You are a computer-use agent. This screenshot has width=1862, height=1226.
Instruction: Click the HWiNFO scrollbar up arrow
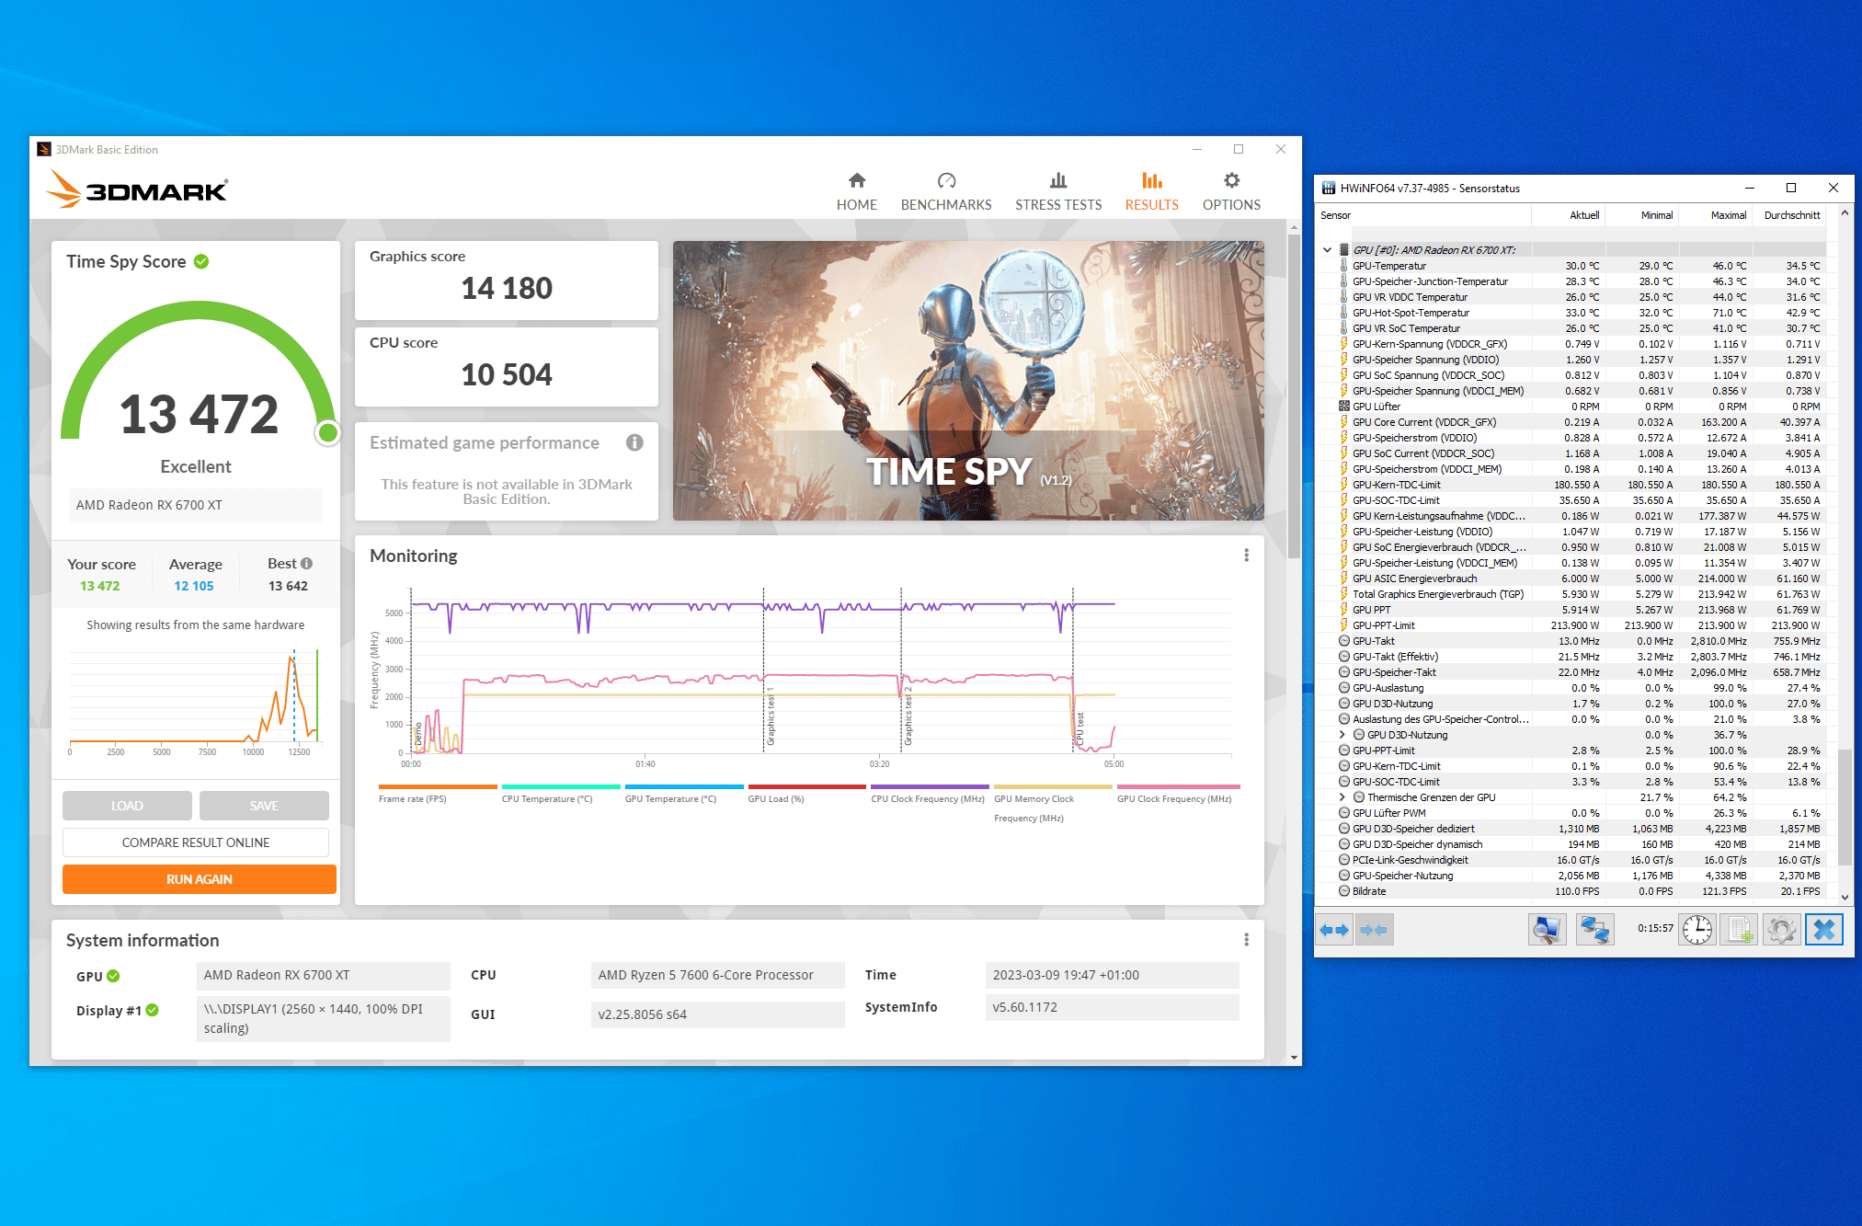1845,214
